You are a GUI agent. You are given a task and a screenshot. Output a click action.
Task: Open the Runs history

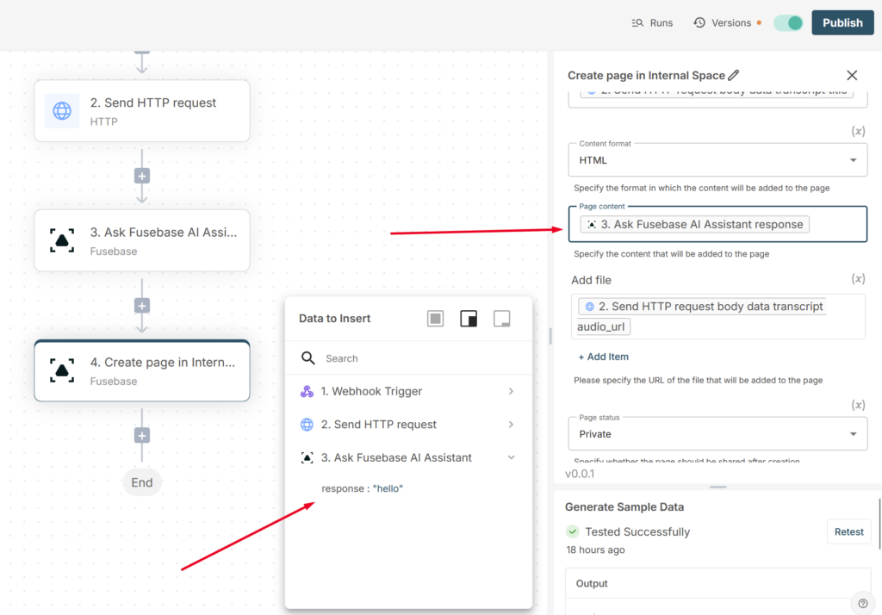[x=652, y=23]
